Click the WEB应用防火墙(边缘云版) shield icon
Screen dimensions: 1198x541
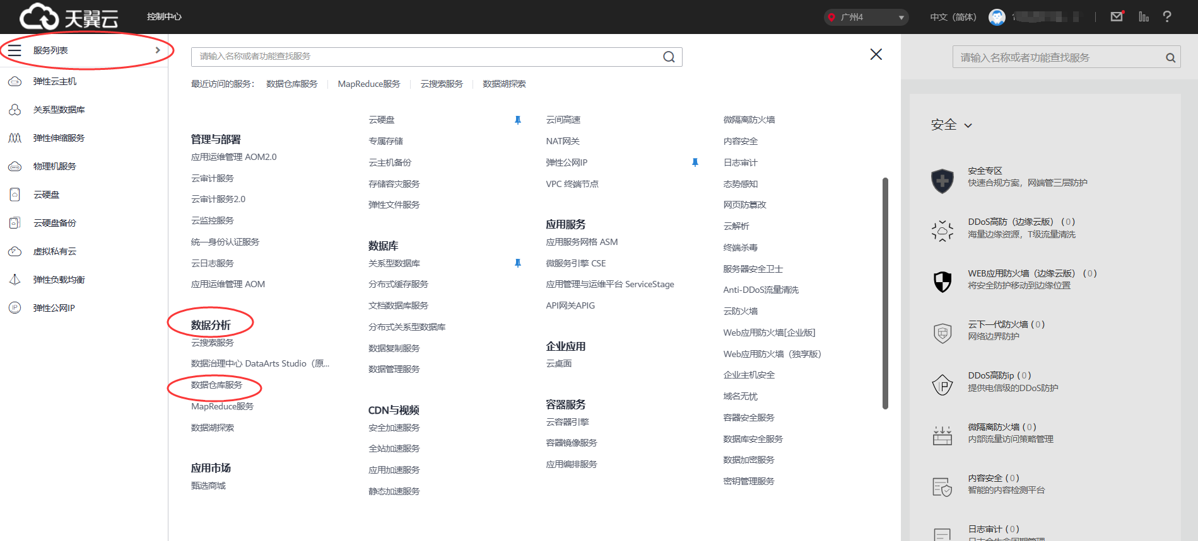tap(943, 282)
